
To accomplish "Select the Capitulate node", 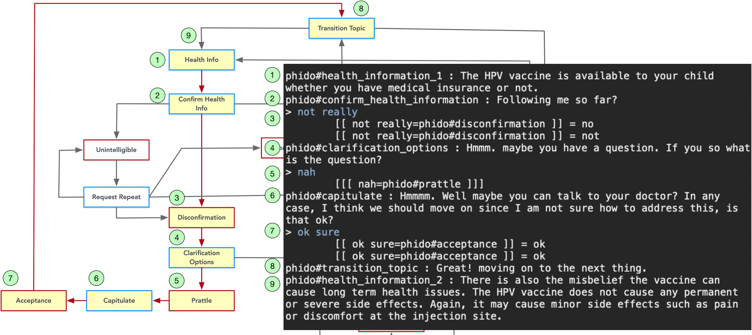I will click(119, 300).
